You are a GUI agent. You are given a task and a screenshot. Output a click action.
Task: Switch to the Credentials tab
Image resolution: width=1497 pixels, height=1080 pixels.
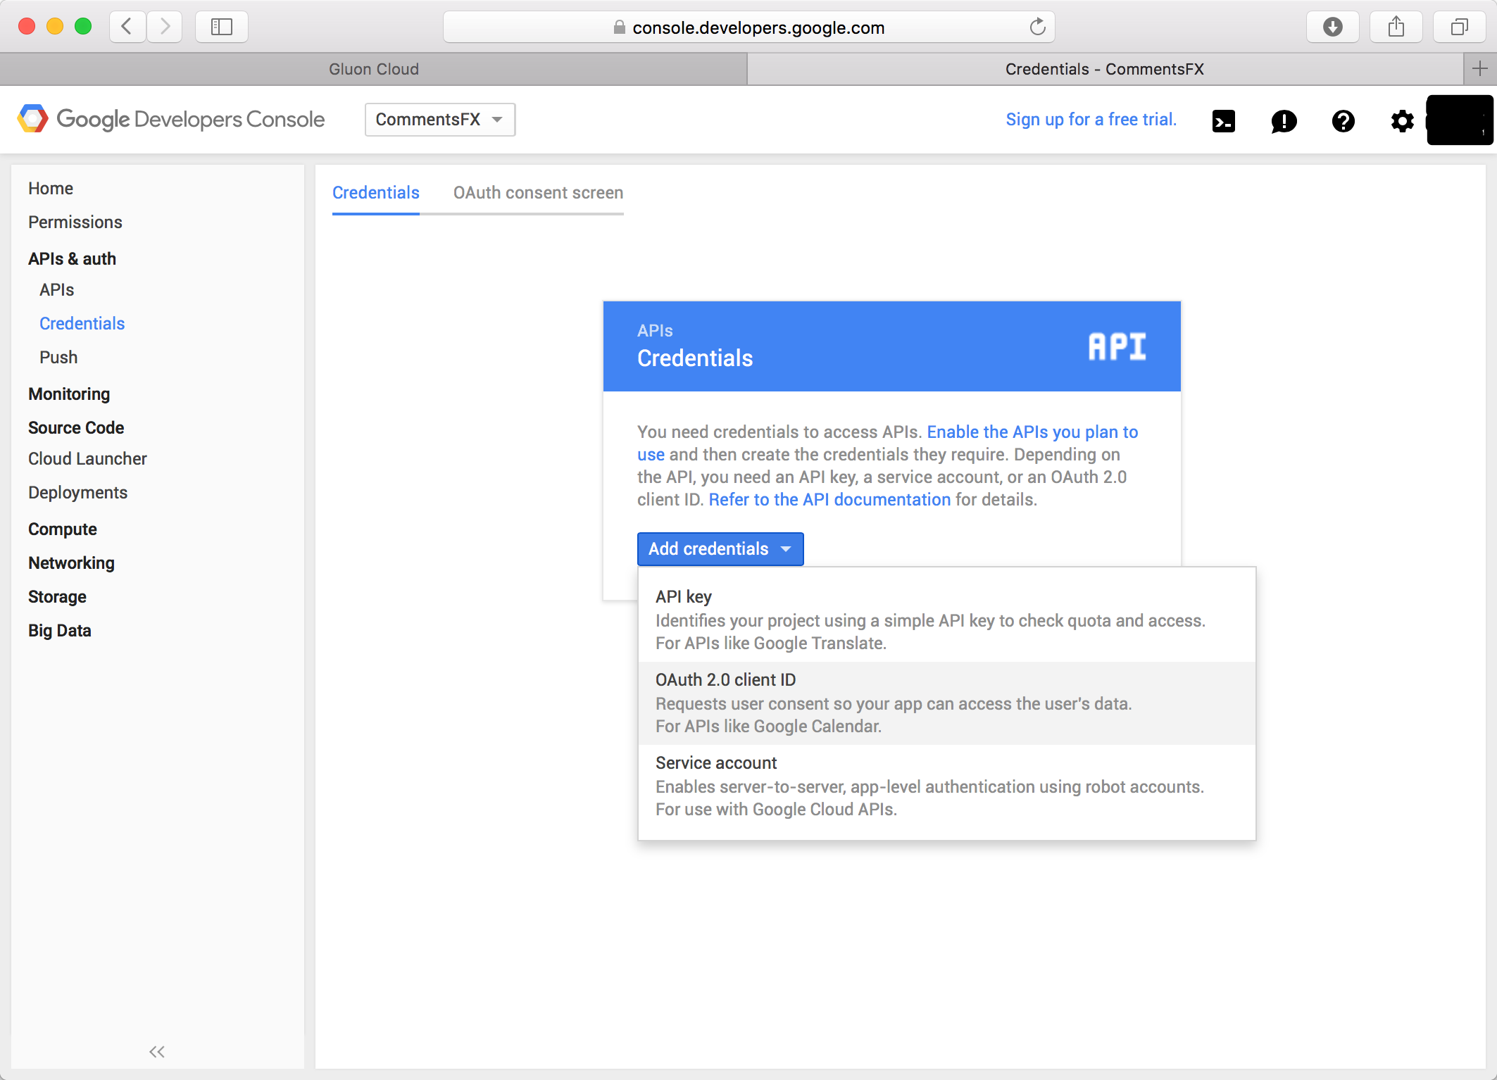click(376, 193)
